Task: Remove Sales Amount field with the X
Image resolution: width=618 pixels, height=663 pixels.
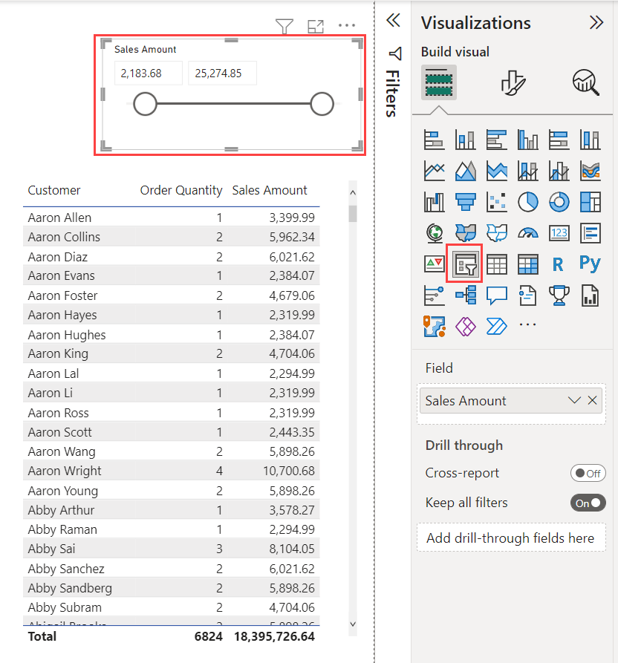Action: [592, 400]
